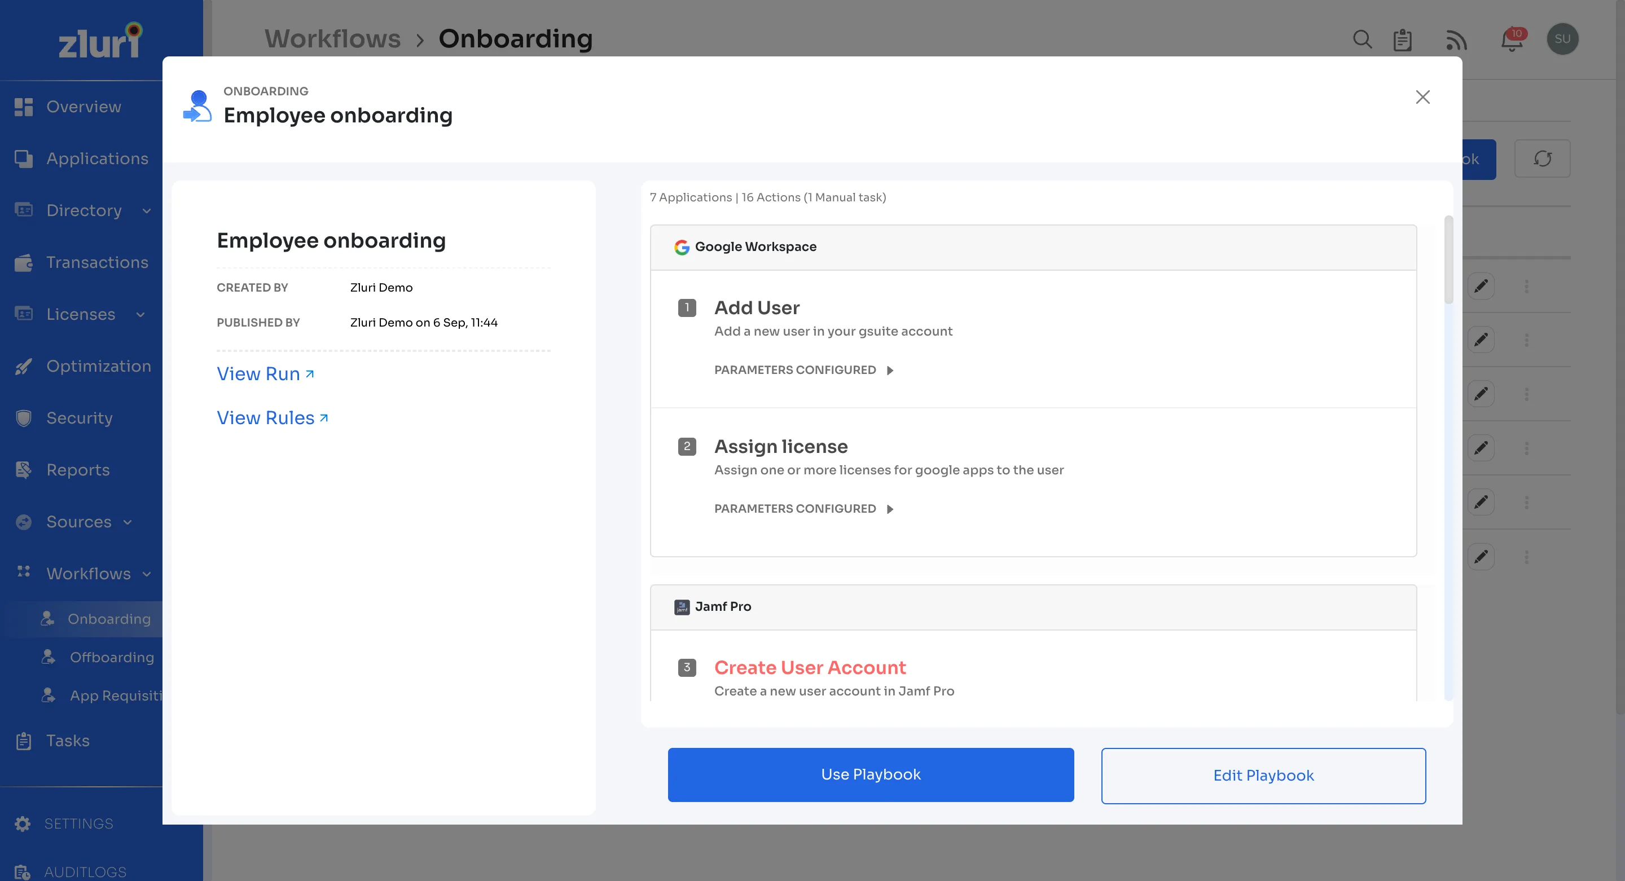Open the first row's three-dot menu
The width and height of the screenshot is (1625, 881).
click(x=1527, y=287)
